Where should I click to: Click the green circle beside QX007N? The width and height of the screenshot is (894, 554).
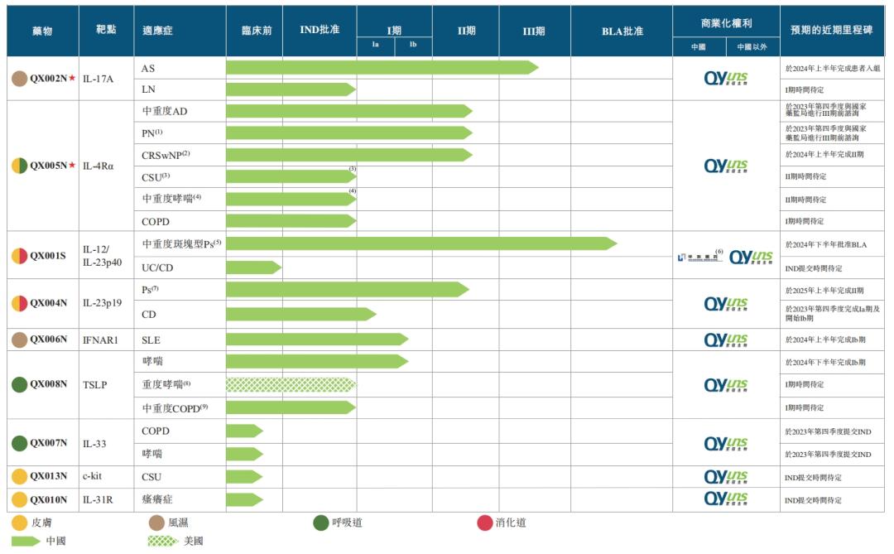click(19, 443)
